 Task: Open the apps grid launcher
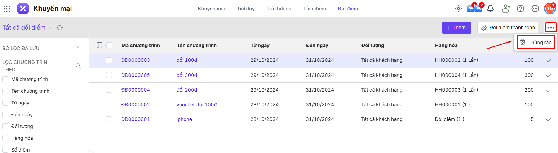click(7, 9)
